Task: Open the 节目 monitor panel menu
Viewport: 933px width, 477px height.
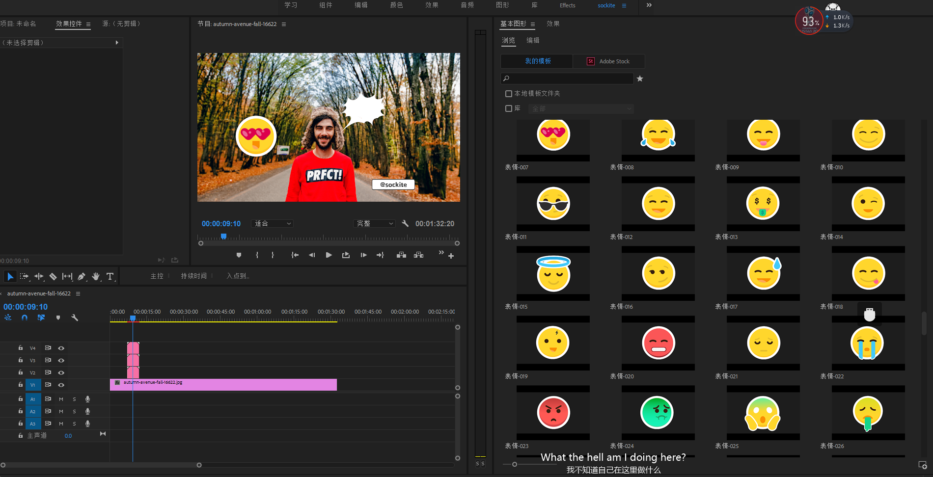Action: click(x=284, y=24)
